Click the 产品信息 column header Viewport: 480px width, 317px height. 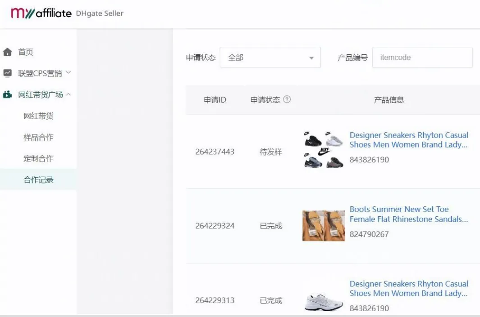(389, 99)
